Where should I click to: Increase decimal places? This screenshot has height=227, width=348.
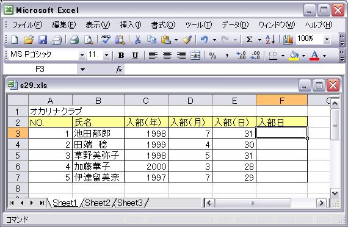click(x=241, y=56)
